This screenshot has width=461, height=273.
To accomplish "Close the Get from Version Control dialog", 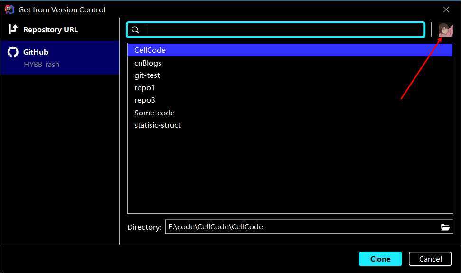I will tap(446, 9).
